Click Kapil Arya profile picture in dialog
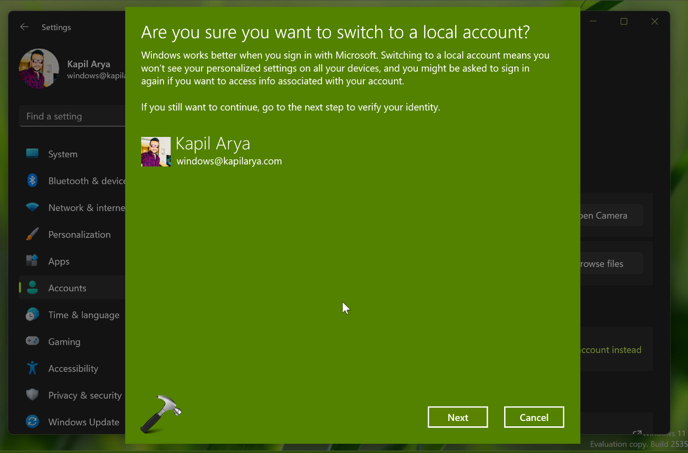 pos(156,151)
